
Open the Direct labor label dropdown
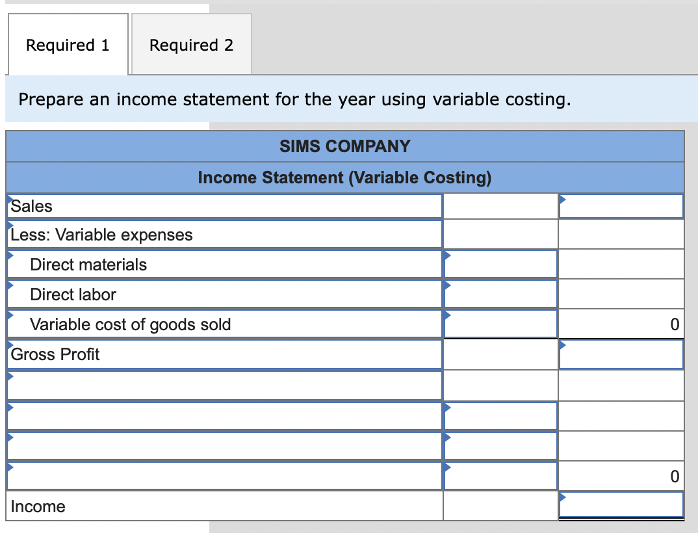[x=224, y=294]
